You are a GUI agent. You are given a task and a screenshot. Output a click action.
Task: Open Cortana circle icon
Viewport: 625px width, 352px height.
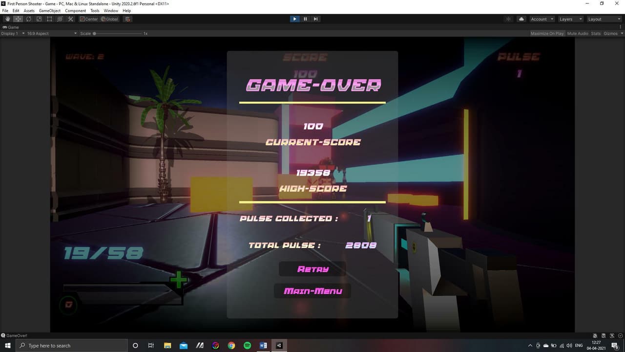click(x=135, y=346)
